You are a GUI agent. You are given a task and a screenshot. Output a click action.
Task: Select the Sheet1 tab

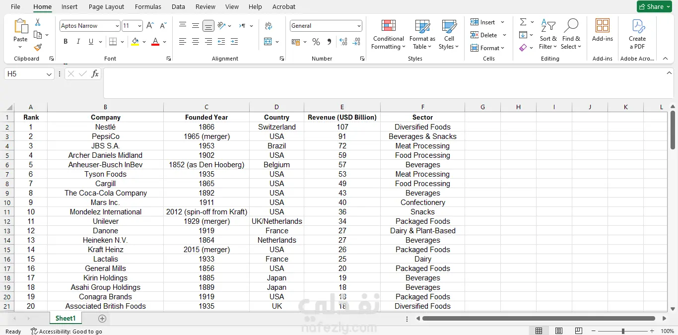coord(66,319)
